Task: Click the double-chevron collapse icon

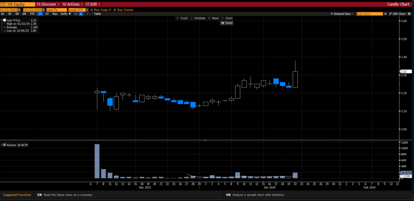Action: [x=385, y=14]
